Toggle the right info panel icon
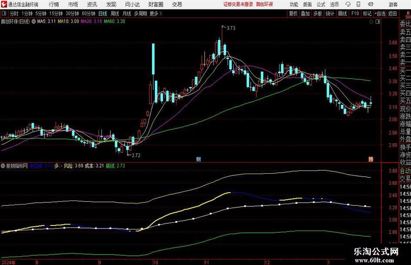This screenshot has width=411, height=265. 378,22
